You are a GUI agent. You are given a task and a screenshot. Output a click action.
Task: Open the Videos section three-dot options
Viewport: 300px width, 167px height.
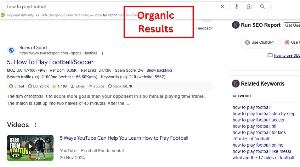pos(36,125)
